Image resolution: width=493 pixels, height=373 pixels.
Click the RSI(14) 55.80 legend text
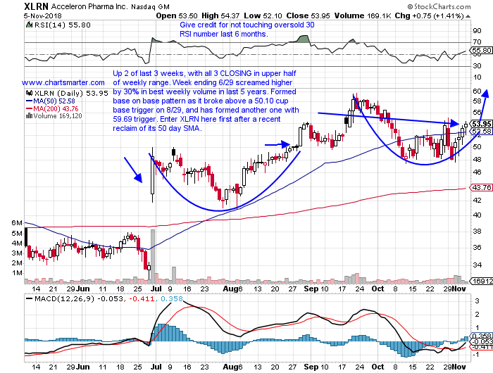62,25
